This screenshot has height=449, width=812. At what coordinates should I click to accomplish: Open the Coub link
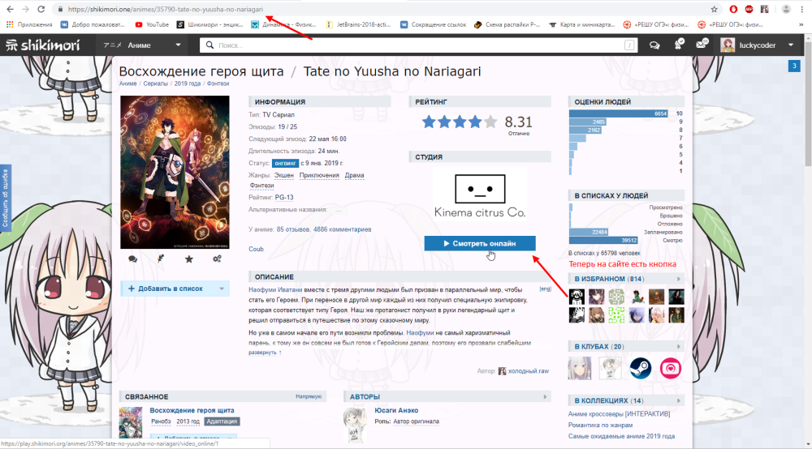click(256, 249)
